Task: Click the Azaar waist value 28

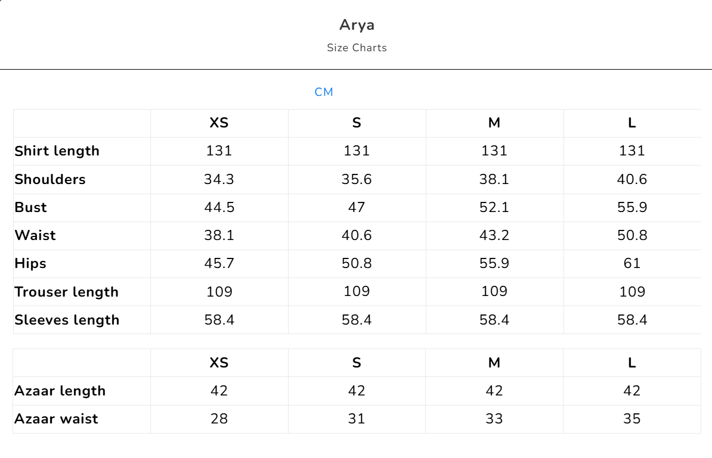Action: (x=219, y=419)
